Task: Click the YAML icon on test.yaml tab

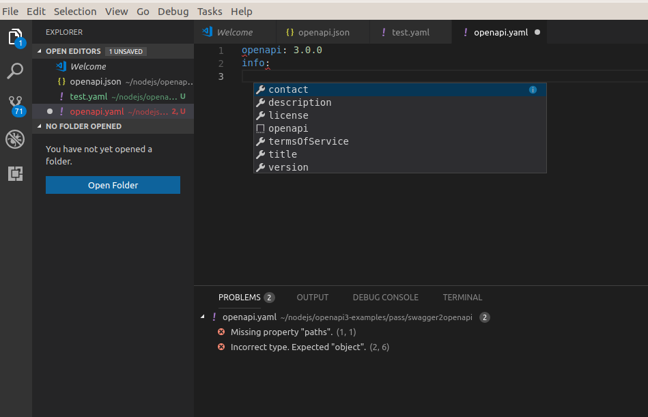Action: [x=384, y=32]
